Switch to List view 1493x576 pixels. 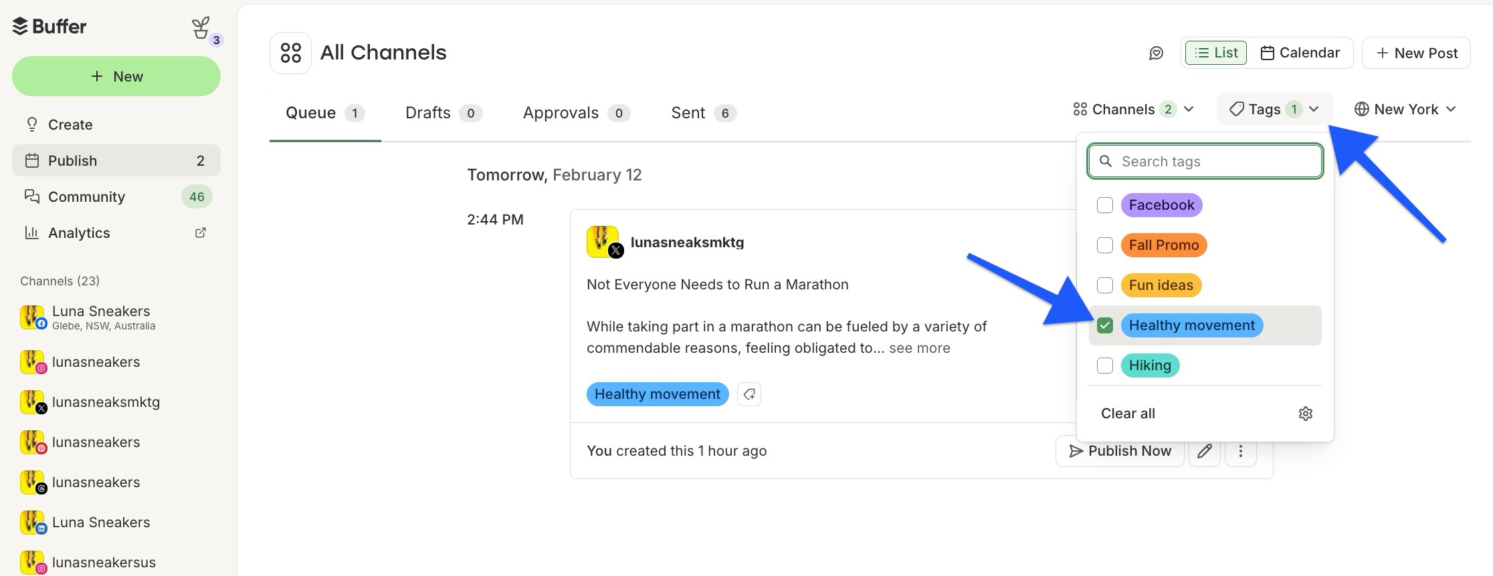(1216, 53)
